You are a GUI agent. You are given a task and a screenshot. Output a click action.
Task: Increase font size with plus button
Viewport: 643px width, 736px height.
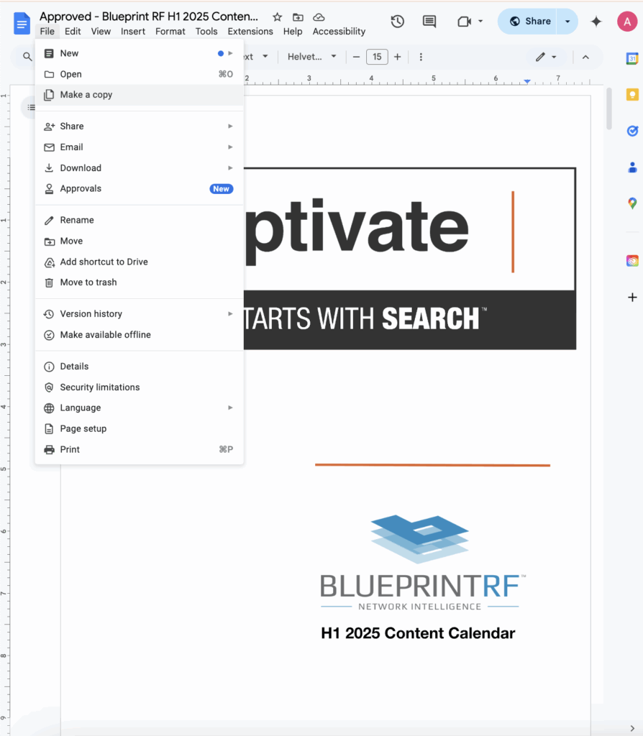tap(397, 57)
